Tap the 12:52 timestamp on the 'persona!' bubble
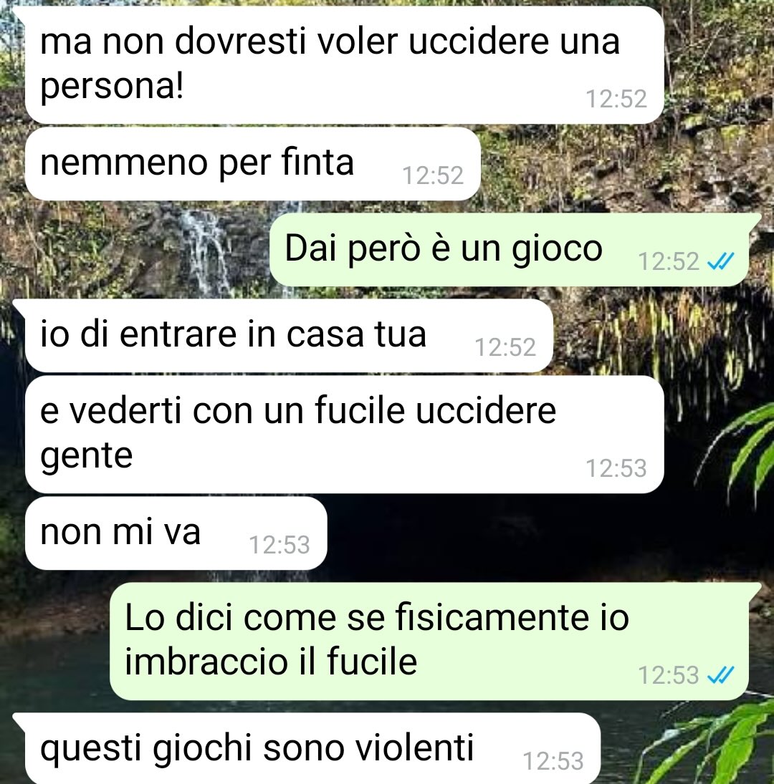Screen dimensions: 774x784 point(616,99)
